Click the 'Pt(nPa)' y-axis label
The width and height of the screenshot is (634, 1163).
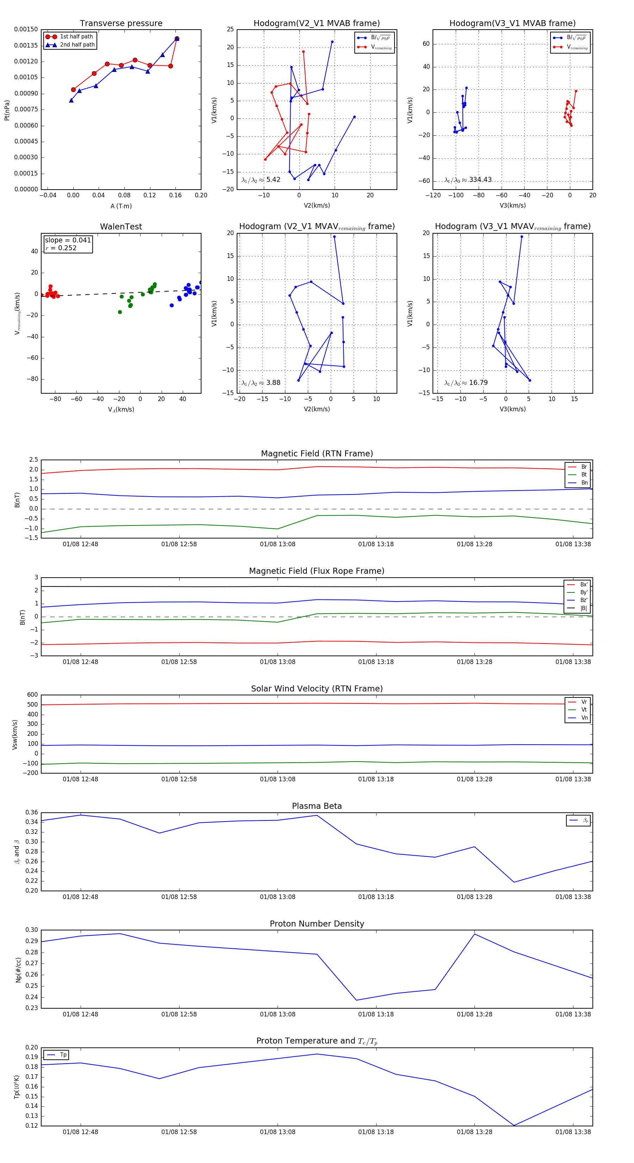[x=7, y=110]
